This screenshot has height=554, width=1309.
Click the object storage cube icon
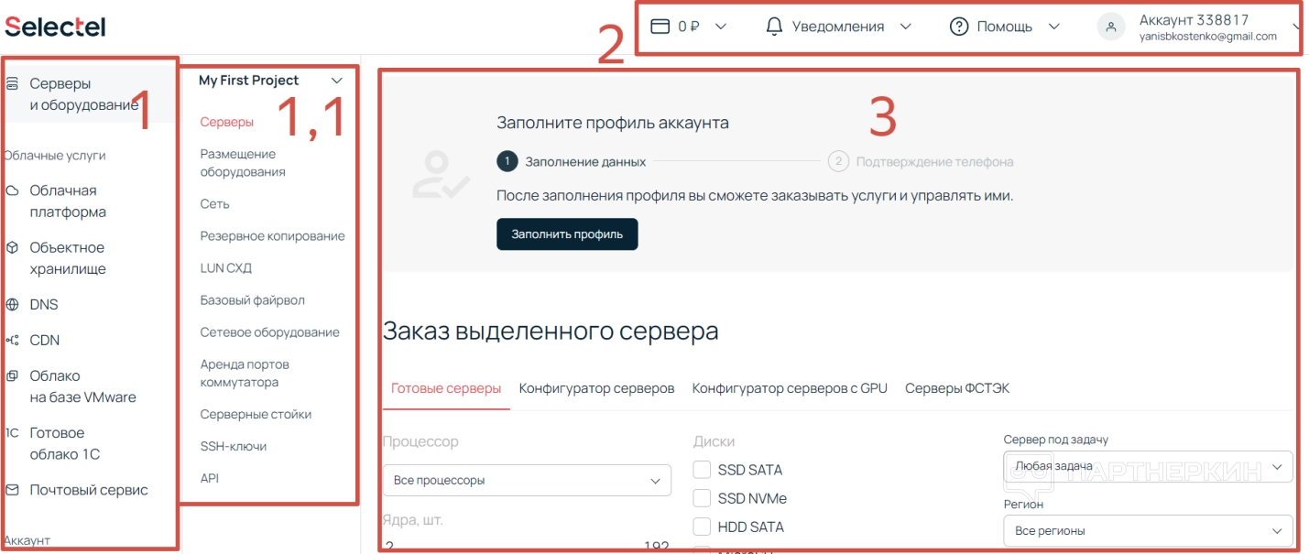(12, 247)
